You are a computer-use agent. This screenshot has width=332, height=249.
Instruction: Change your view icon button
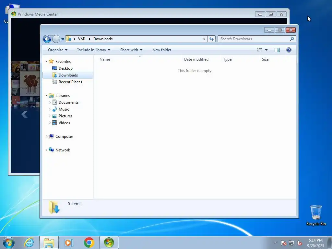(259, 50)
